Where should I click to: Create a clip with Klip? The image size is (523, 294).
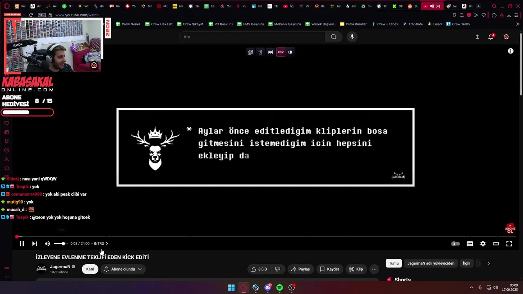[x=356, y=269]
